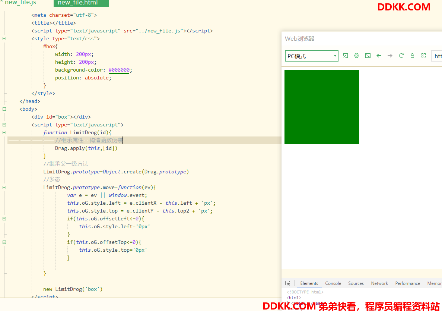Click the "#box{" selector line
This screenshot has height=311, width=442.
(51, 46)
